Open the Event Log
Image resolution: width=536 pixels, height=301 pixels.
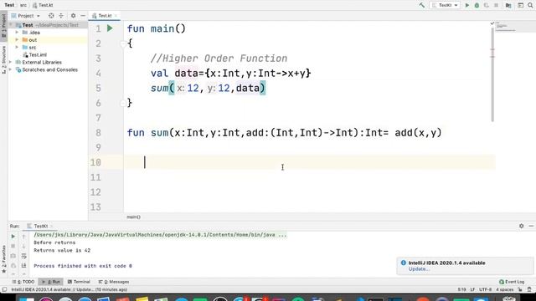(512, 282)
